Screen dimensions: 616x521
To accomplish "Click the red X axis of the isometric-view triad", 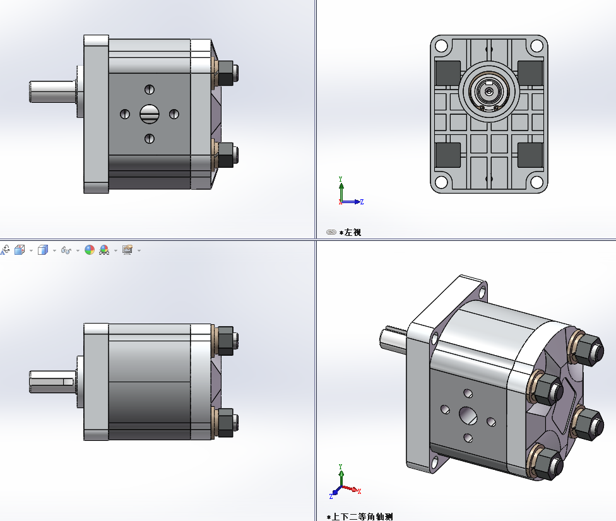I will [352, 489].
